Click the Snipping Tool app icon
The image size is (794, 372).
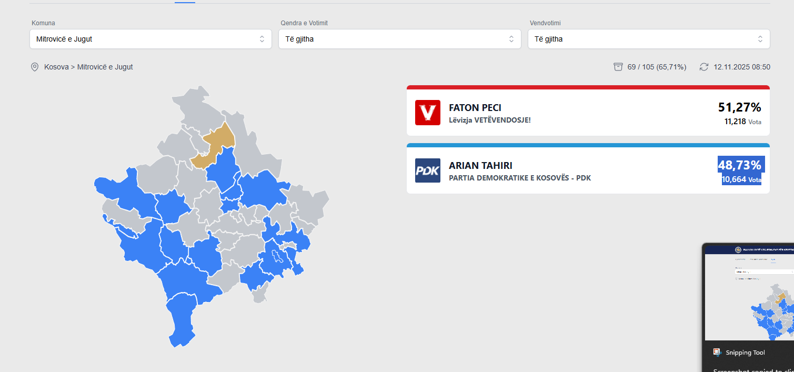(x=717, y=353)
